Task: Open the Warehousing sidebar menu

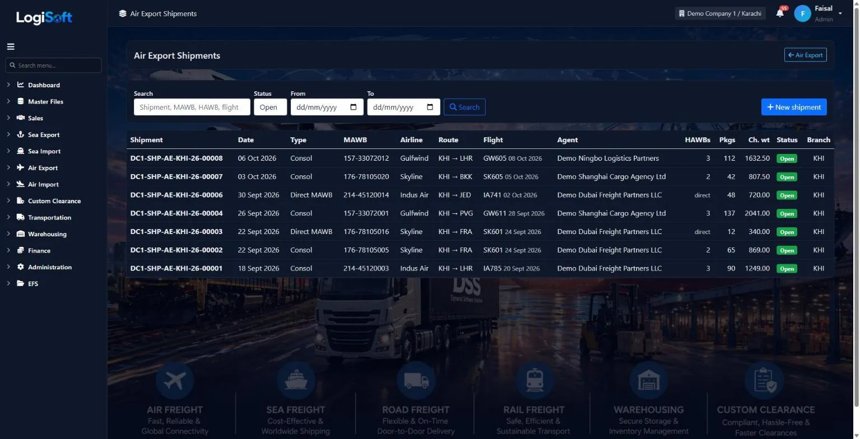Action: coord(47,234)
